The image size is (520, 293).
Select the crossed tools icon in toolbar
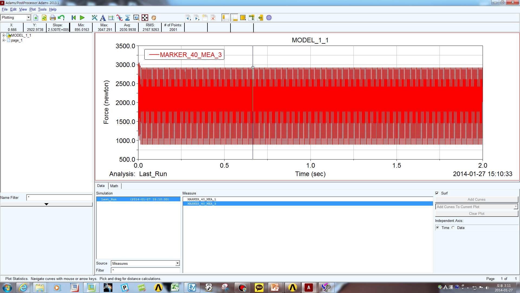tap(94, 18)
